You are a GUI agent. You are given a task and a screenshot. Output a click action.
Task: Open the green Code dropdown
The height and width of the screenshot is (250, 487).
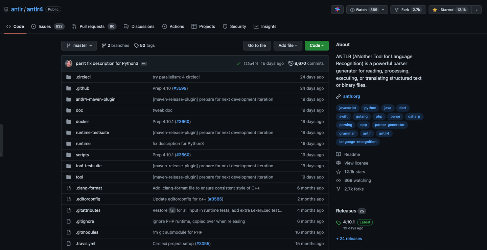click(x=317, y=45)
